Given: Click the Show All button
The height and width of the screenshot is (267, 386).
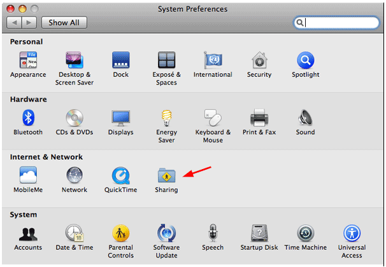Looking at the screenshot, I should [64, 23].
